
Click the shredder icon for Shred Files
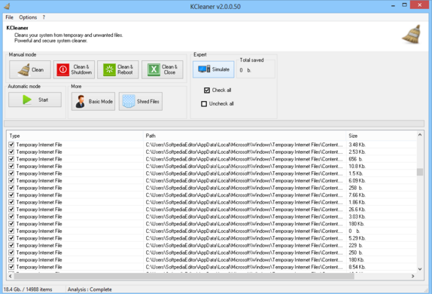point(129,101)
